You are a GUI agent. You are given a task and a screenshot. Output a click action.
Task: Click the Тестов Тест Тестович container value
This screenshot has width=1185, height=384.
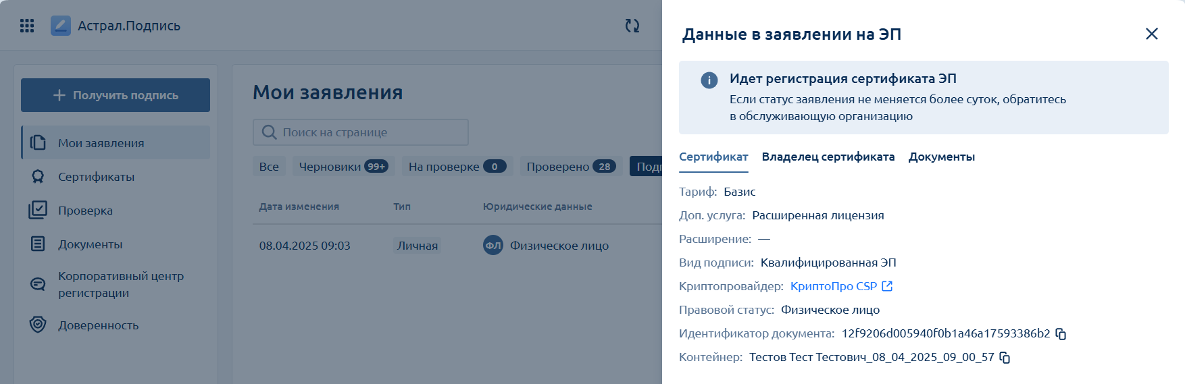click(872, 357)
